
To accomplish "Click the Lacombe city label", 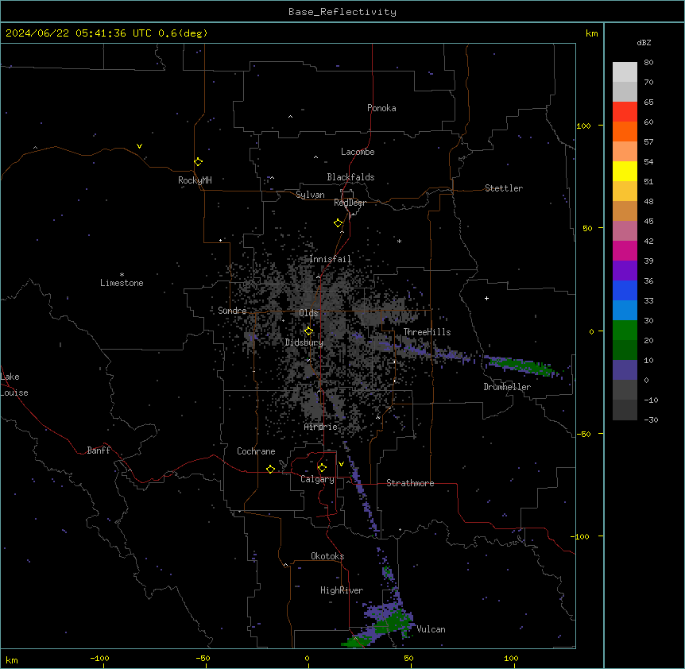I will pos(358,152).
